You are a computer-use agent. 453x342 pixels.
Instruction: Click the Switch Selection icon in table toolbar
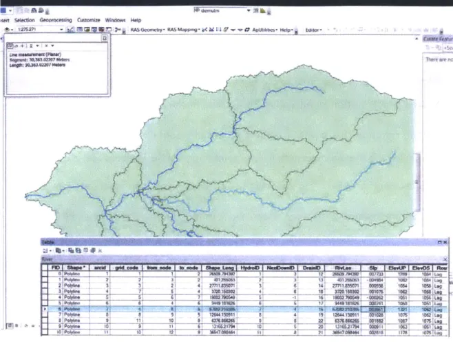tap(78, 250)
